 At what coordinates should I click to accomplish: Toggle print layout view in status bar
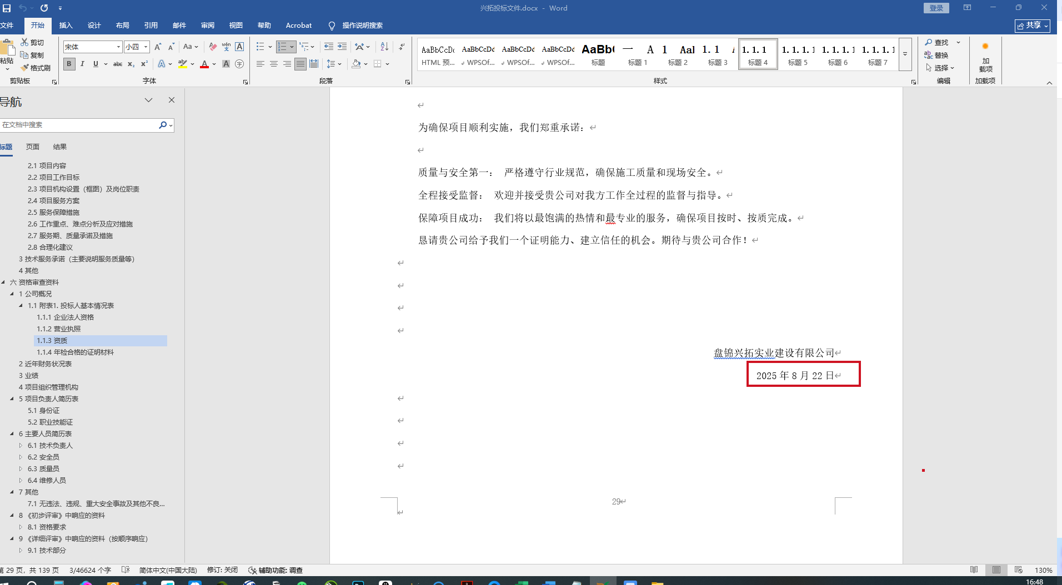tap(996, 570)
